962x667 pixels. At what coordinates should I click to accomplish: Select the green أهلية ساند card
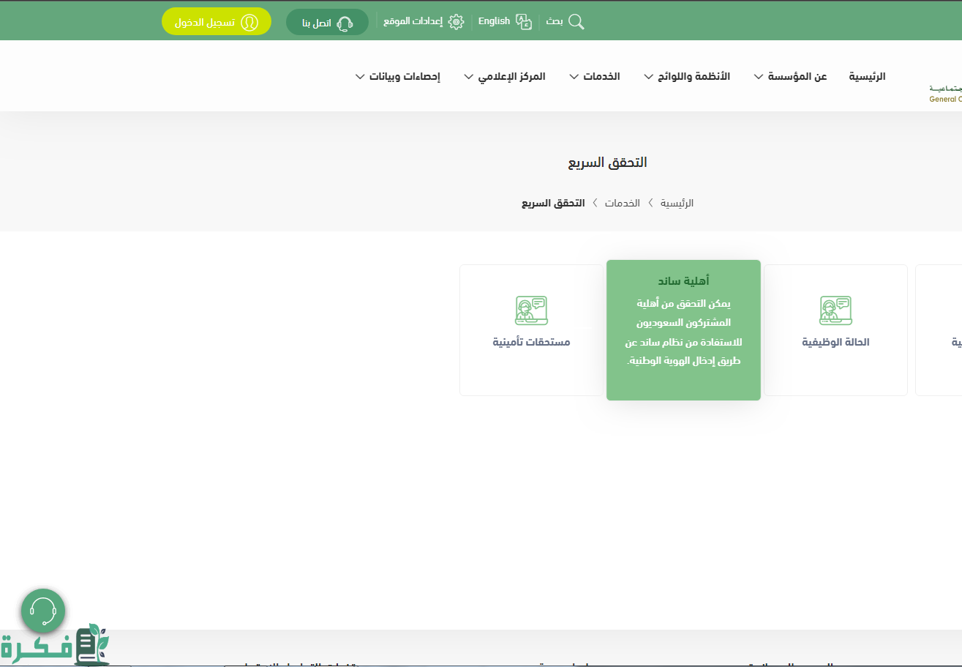click(683, 330)
